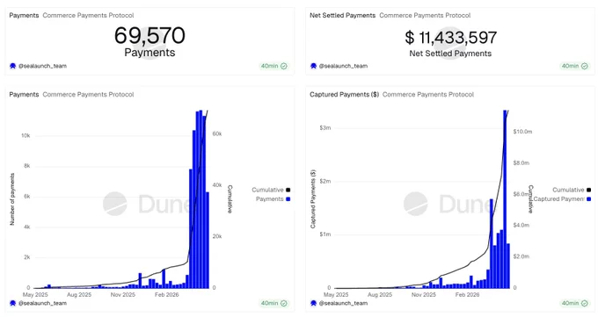Click the 6k axis label in Payments chart
The image size is (598, 317).
pyautogui.click(x=26, y=196)
